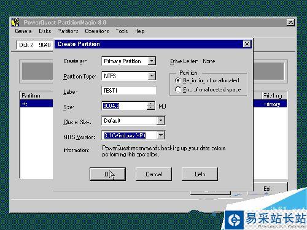
Task: Click the Primary cell in partition list
Action: click(271, 104)
